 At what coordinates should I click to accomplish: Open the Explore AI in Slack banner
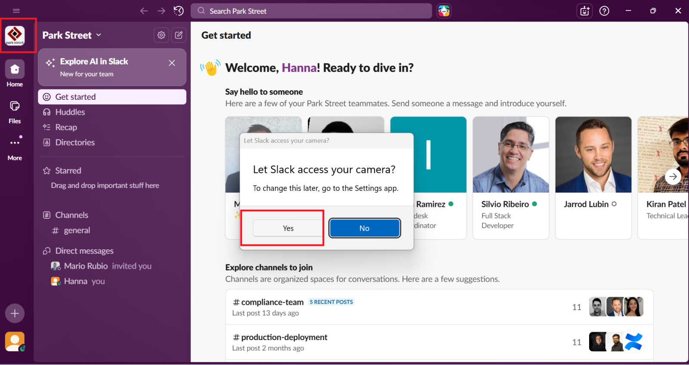[x=112, y=67]
